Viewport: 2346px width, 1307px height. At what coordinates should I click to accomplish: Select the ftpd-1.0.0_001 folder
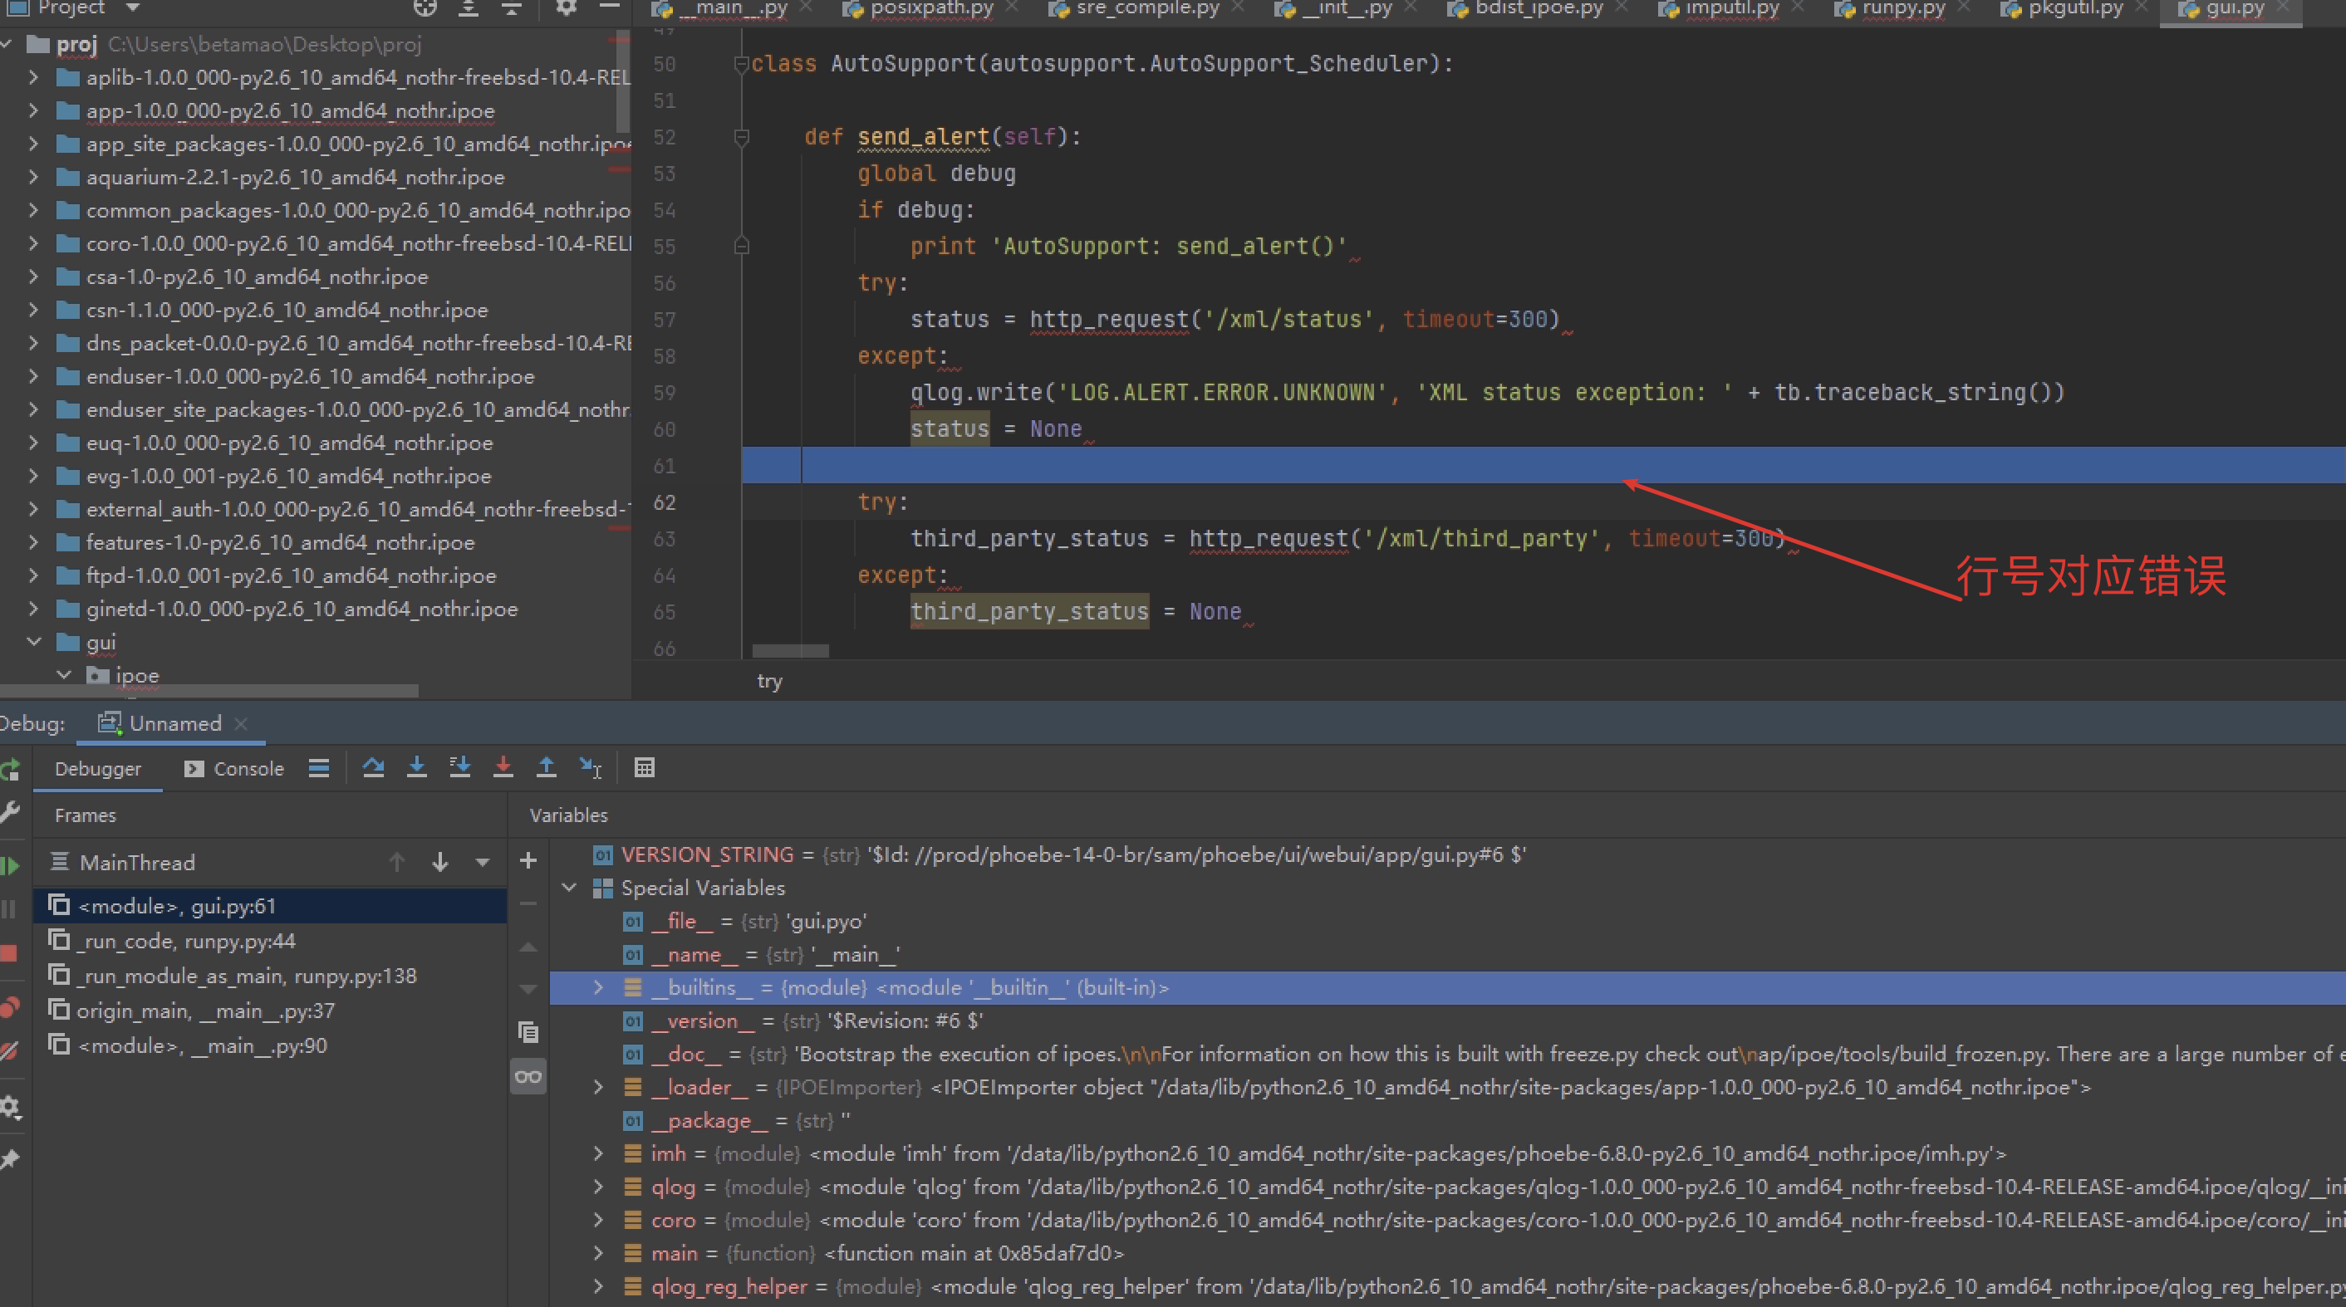[292, 575]
